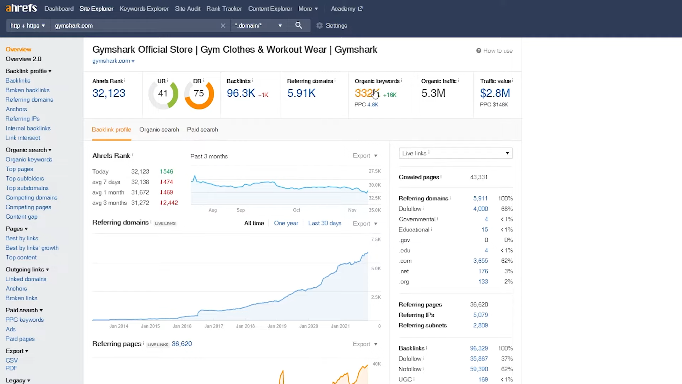Open Export menu for Referring domains chart
Image resolution: width=682 pixels, height=384 pixels.
365,224
